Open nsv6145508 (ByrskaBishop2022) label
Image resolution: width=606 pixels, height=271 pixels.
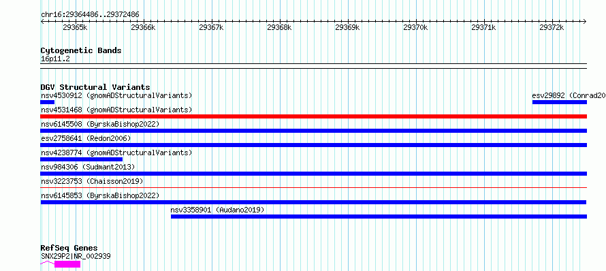point(100,124)
